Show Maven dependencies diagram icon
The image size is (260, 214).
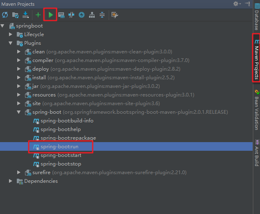(92, 15)
